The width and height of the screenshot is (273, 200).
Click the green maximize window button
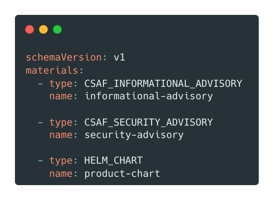click(57, 29)
